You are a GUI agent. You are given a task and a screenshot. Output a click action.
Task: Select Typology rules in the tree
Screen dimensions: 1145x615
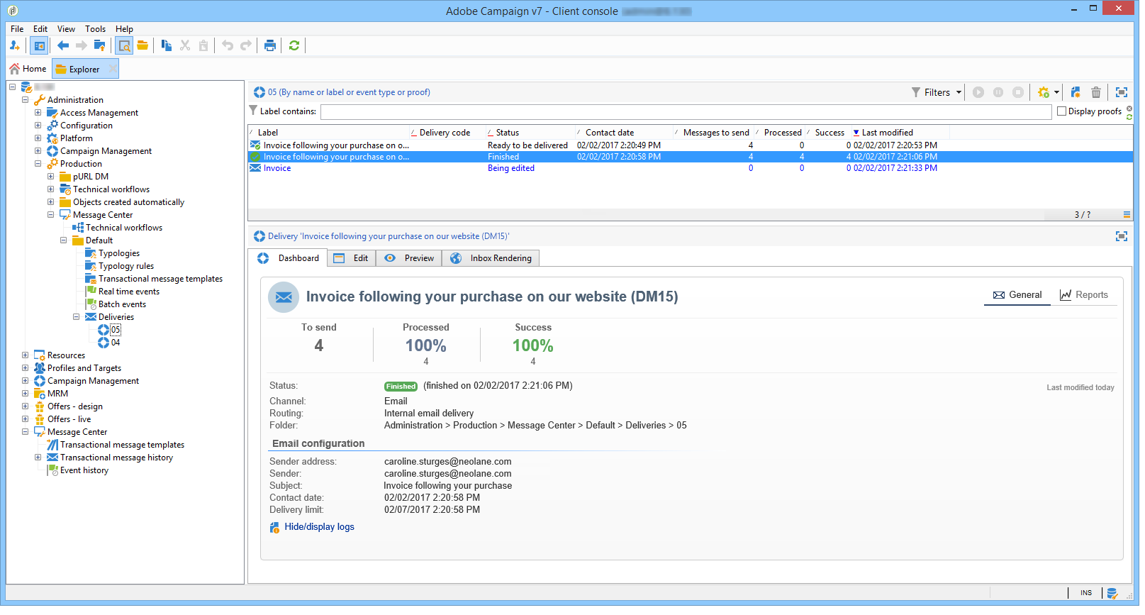(126, 266)
